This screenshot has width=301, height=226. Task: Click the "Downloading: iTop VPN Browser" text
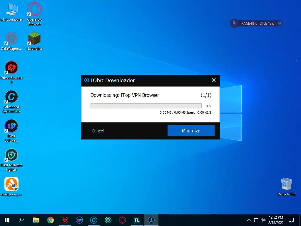pos(125,95)
